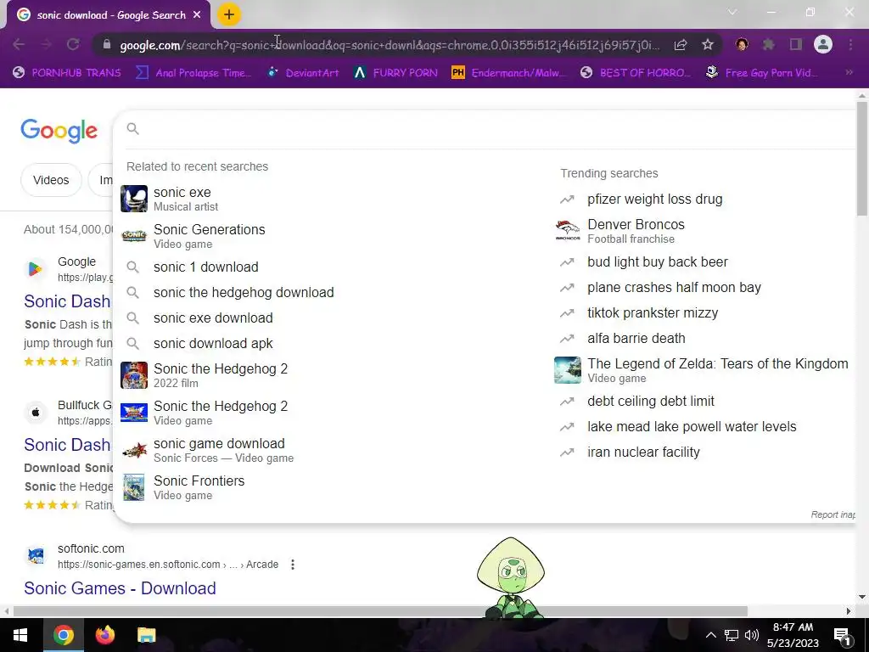Toggle the browser side panel icon
This screenshot has height=652, width=869.
796,45
